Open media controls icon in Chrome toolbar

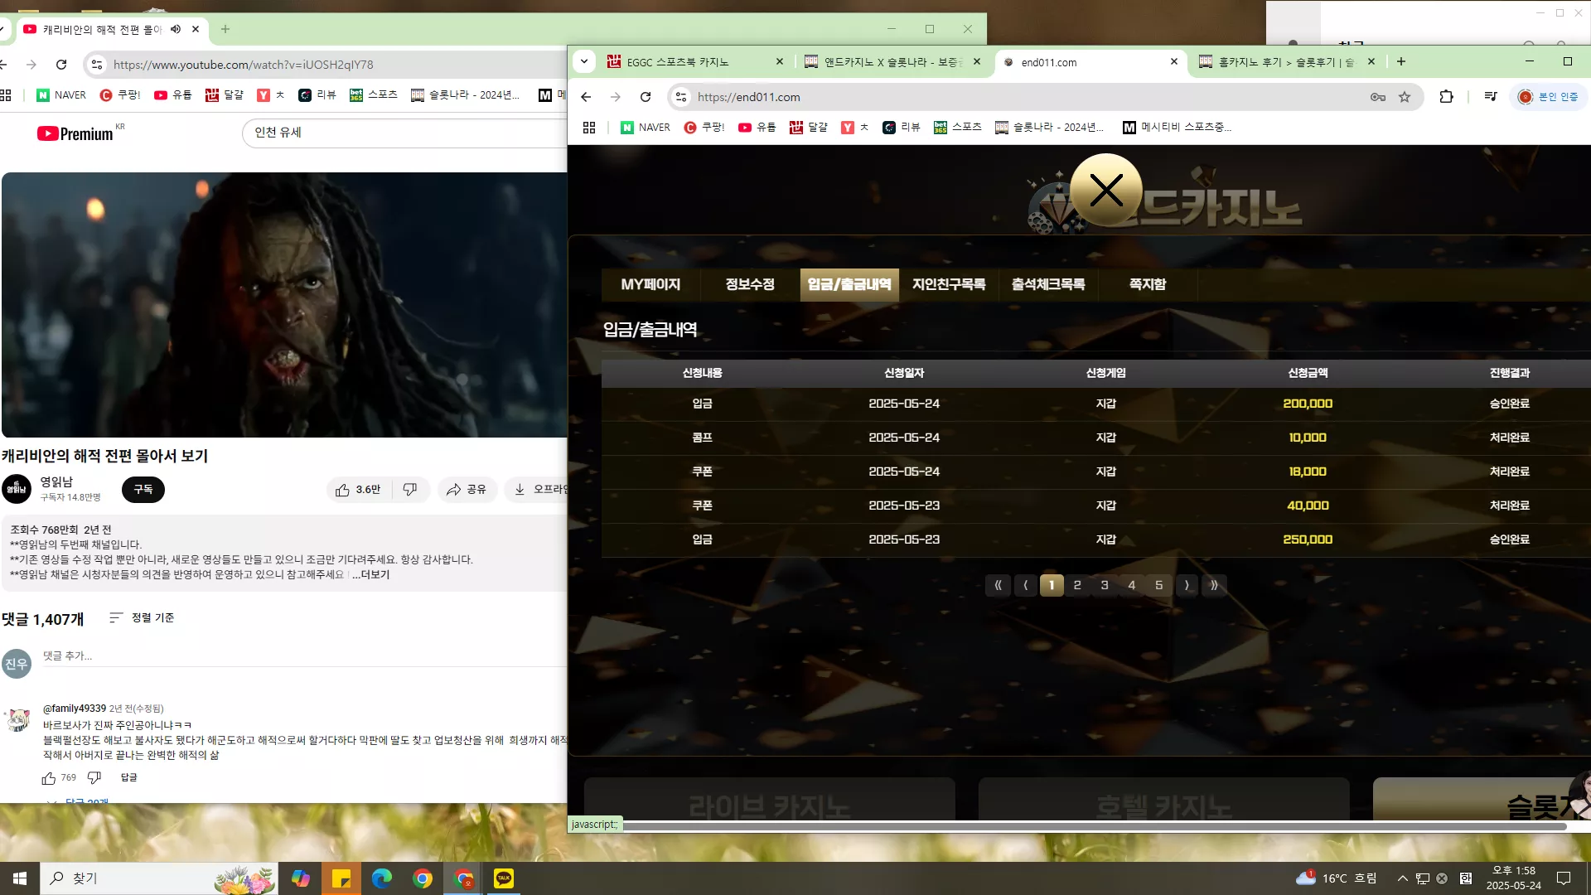click(1491, 97)
